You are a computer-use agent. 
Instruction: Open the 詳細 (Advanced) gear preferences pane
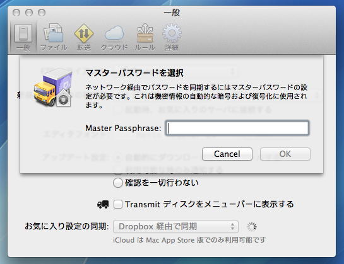(x=172, y=37)
